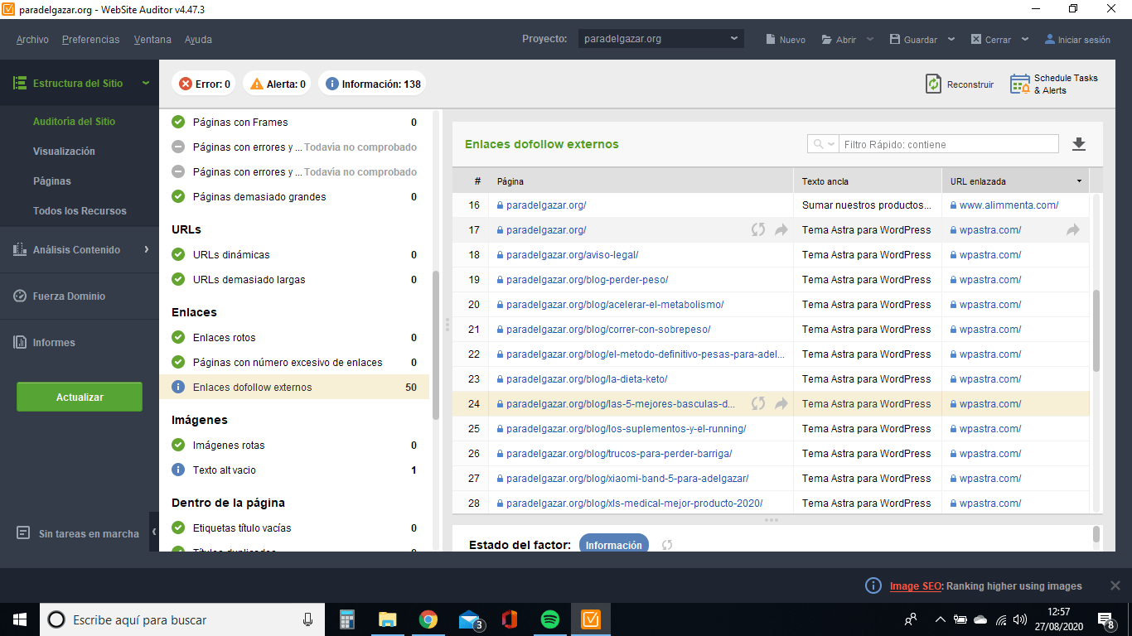Open the Informes section
This screenshot has width=1132, height=636.
pos(80,342)
